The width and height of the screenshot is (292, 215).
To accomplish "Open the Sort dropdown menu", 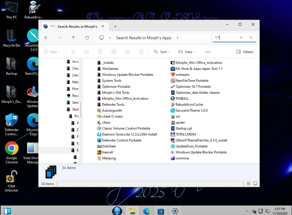I will [x=162, y=52].
